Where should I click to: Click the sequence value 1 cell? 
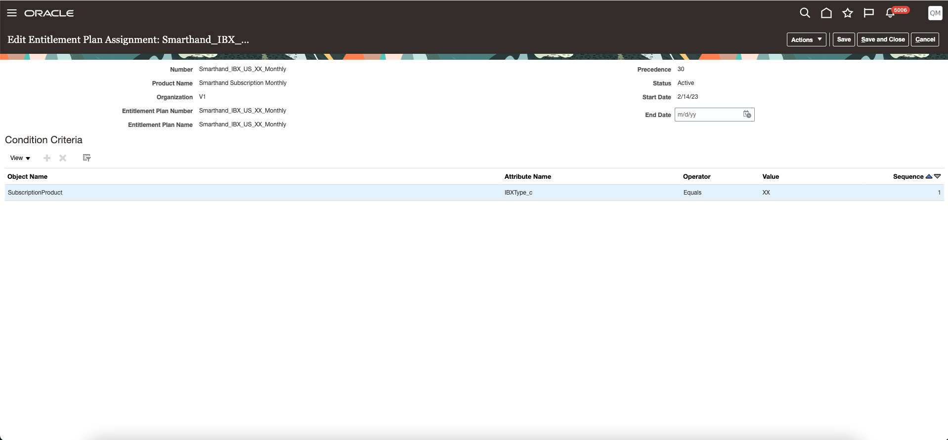tap(939, 193)
